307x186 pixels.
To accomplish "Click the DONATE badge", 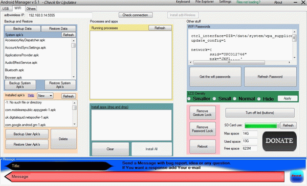I will [x=279, y=141].
